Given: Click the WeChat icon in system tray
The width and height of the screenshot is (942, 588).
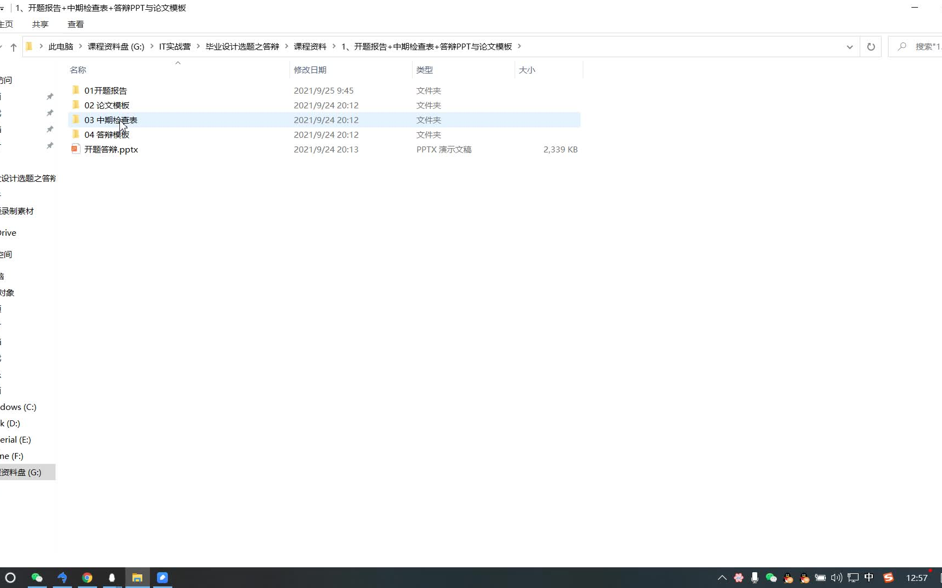Looking at the screenshot, I should coord(771,578).
